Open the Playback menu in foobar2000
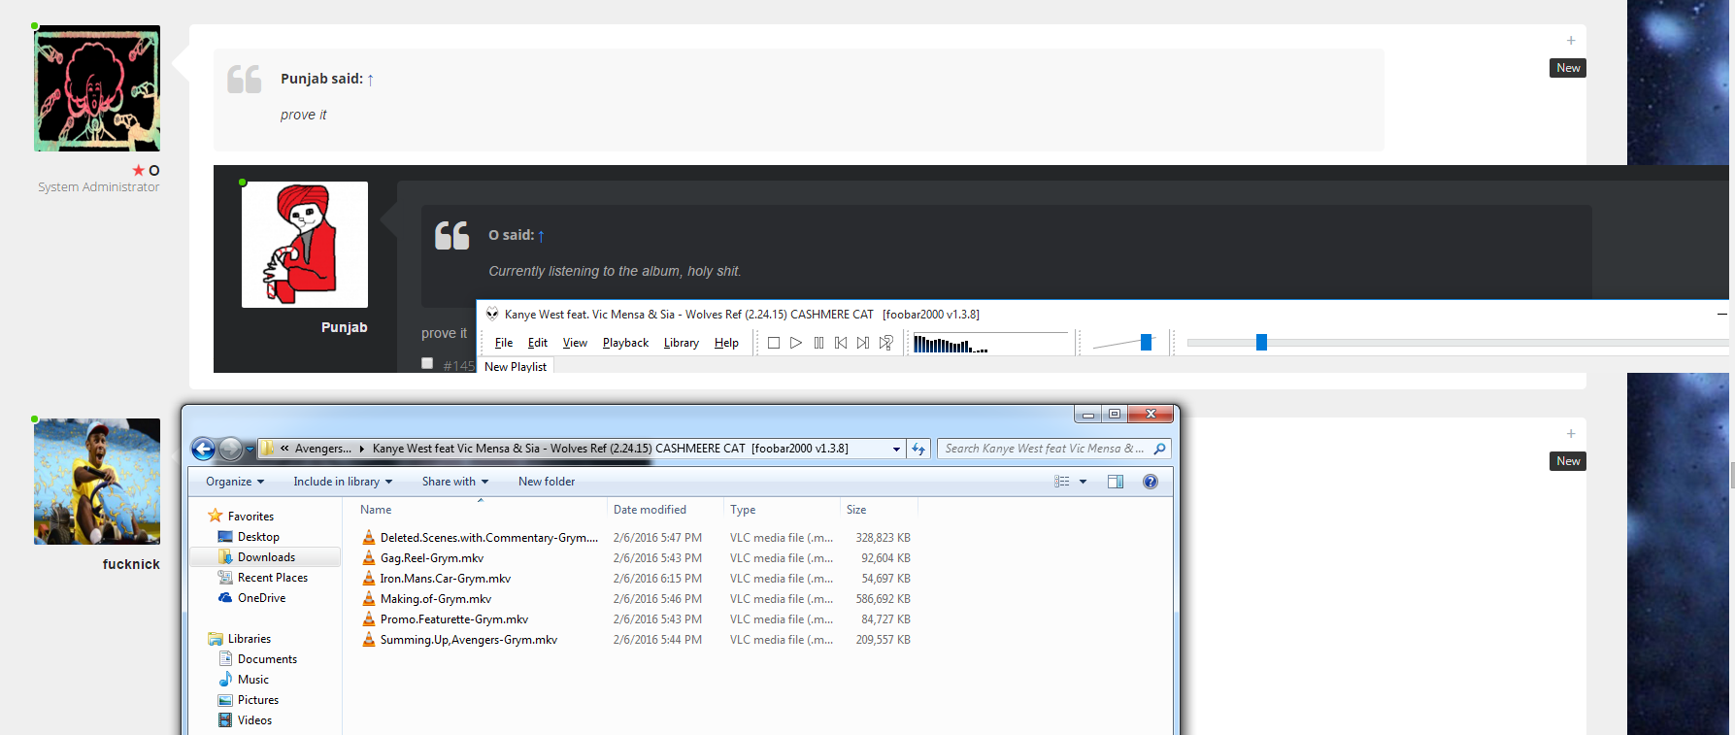 pyautogui.click(x=625, y=343)
